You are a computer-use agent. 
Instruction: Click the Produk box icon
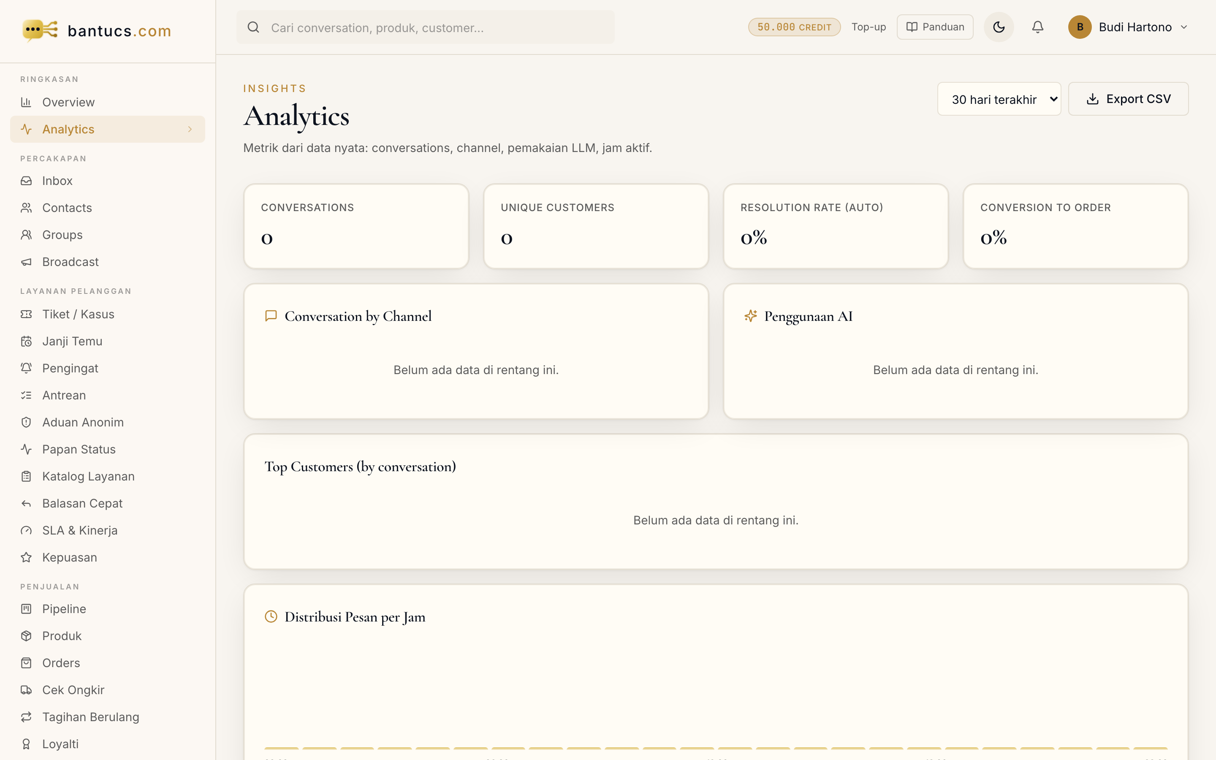tap(26, 636)
